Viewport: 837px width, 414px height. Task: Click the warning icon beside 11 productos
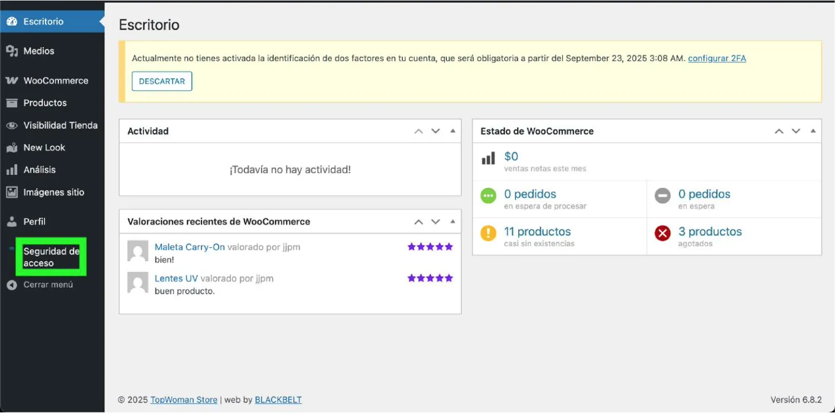[x=488, y=233]
